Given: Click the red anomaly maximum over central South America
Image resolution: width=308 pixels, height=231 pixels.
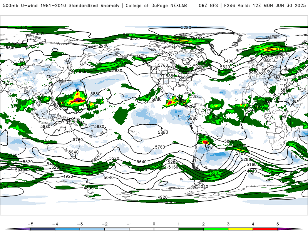Looking at the screenshot, I should tap(205, 142).
